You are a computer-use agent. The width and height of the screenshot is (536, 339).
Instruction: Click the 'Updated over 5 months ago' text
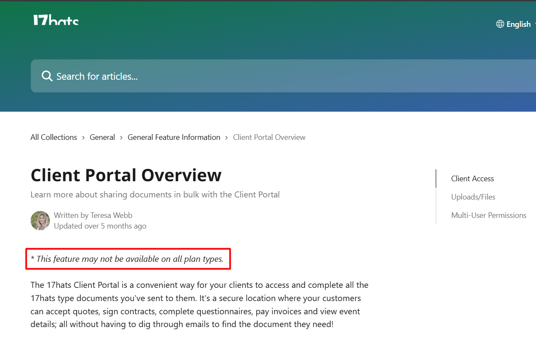(100, 226)
